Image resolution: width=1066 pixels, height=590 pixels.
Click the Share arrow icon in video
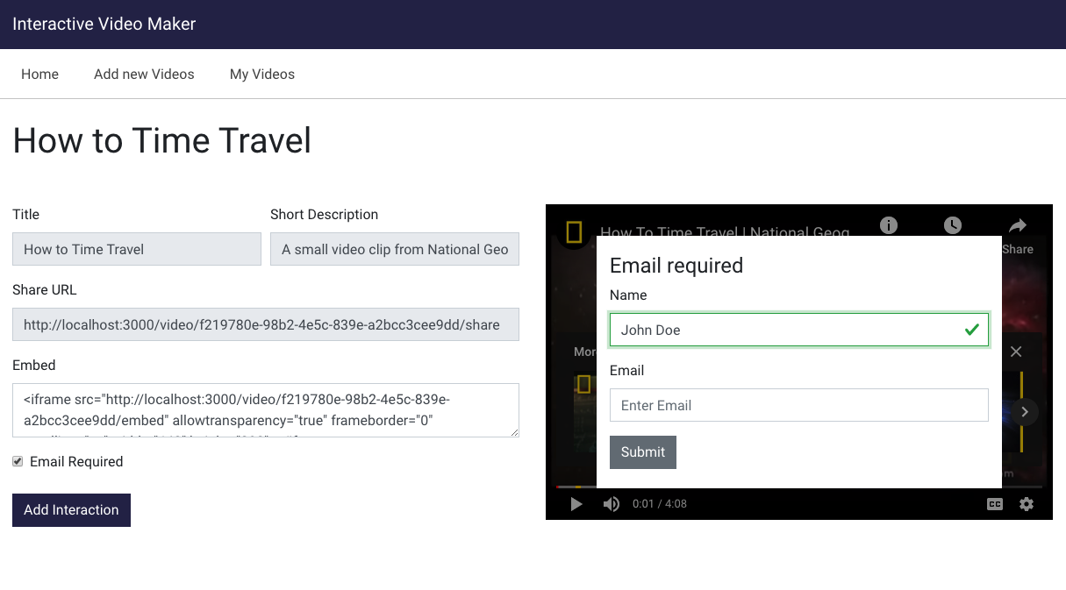click(1018, 225)
